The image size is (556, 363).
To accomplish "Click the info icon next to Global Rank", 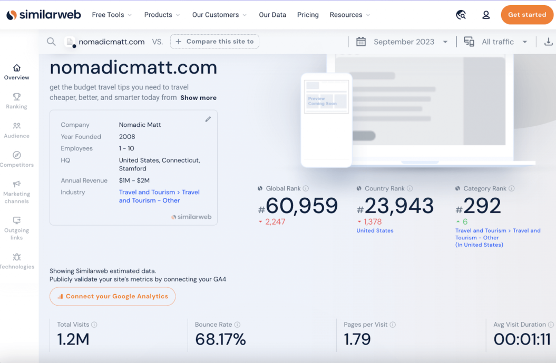I will tap(306, 188).
